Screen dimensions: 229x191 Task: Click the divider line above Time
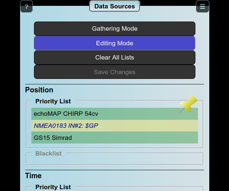tap(114, 170)
